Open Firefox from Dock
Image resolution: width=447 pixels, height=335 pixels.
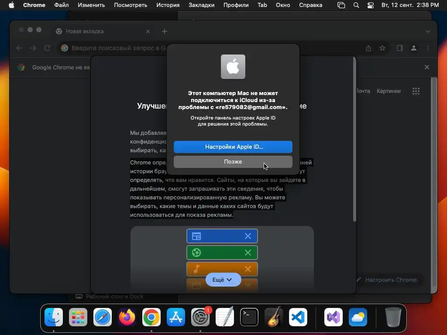127,317
